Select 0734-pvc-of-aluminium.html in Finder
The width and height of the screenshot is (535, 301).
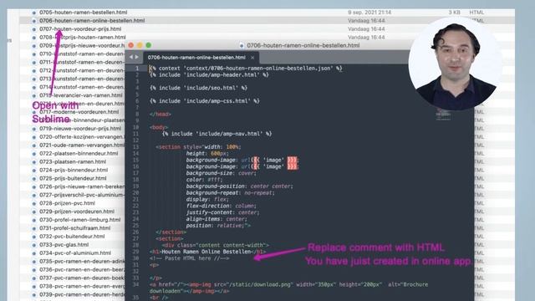pos(75,253)
